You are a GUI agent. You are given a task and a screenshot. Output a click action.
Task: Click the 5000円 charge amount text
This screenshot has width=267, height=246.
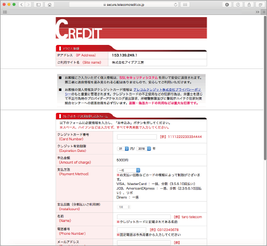coord(122,160)
